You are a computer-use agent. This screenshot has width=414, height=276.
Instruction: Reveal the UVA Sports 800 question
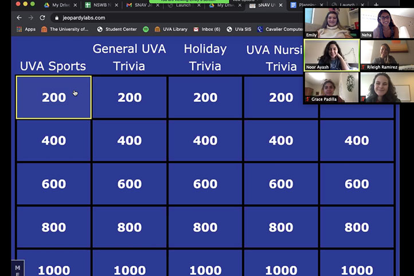coord(54,227)
